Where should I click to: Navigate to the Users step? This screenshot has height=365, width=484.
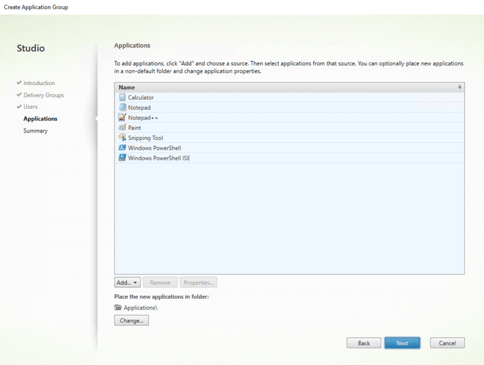pos(31,107)
